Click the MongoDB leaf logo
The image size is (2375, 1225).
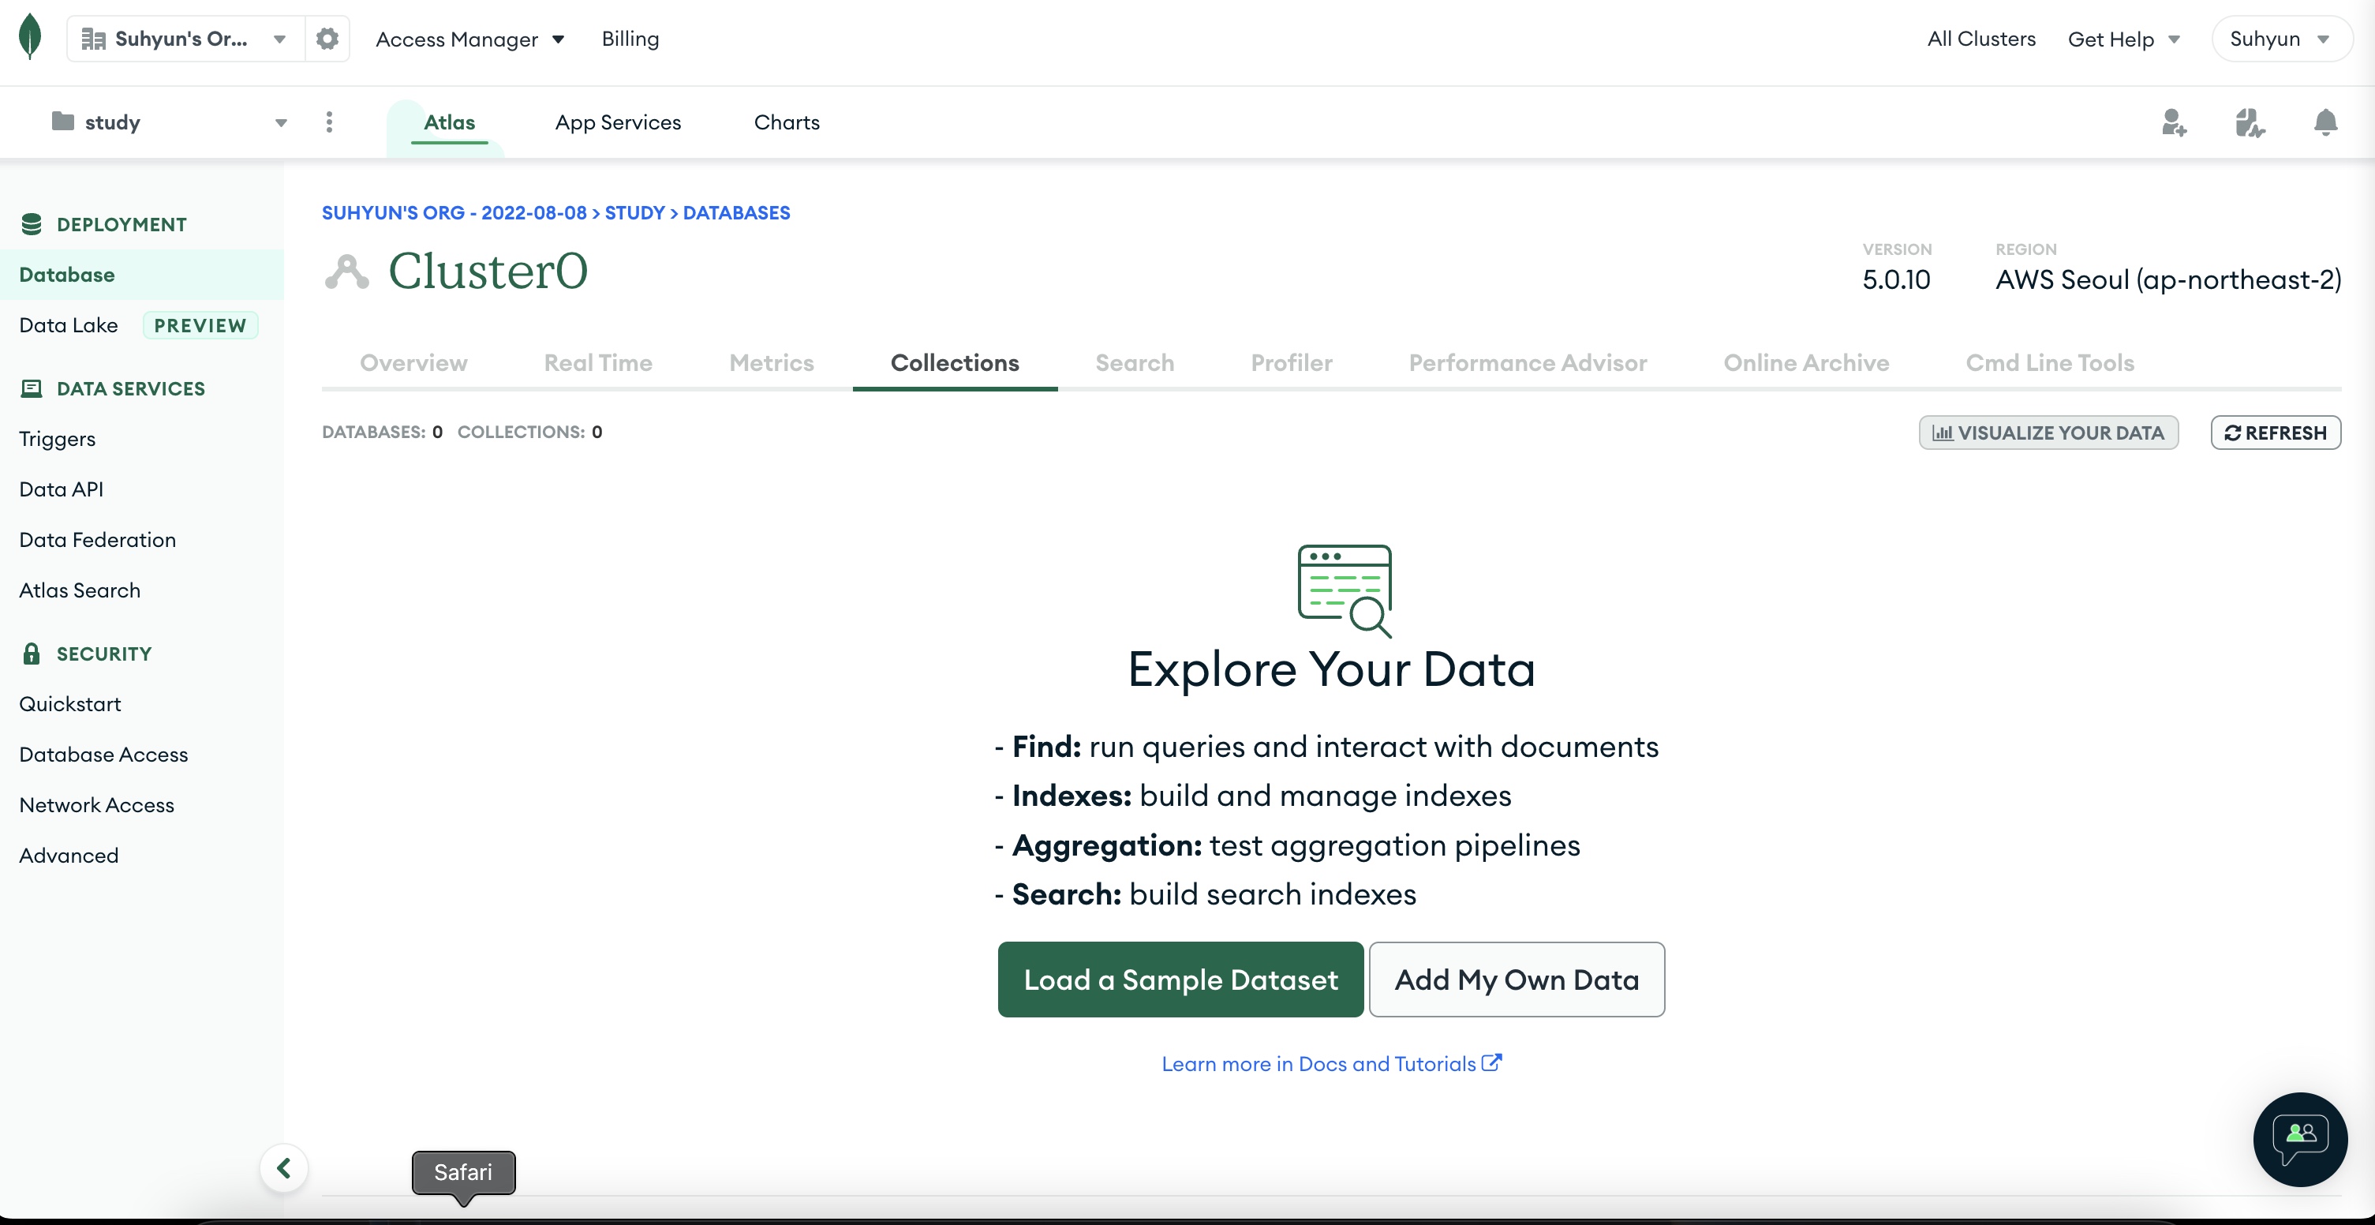[31, 37]
